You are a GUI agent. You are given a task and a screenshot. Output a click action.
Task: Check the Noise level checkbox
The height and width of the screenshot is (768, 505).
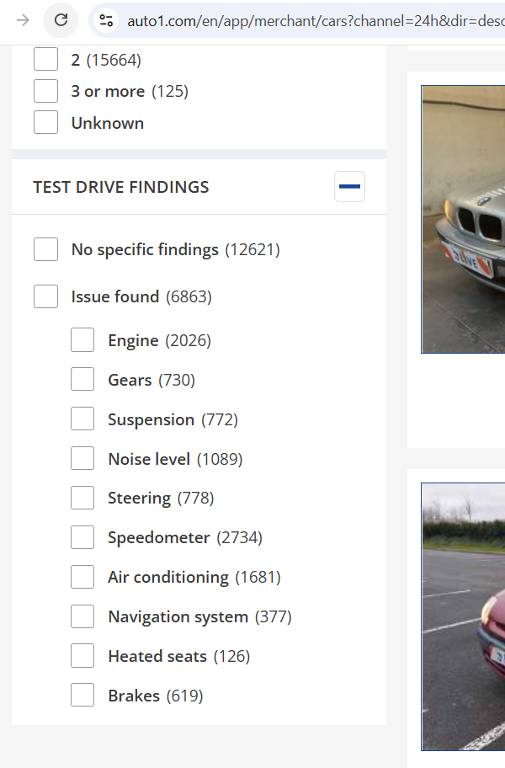tap(82, 459)
